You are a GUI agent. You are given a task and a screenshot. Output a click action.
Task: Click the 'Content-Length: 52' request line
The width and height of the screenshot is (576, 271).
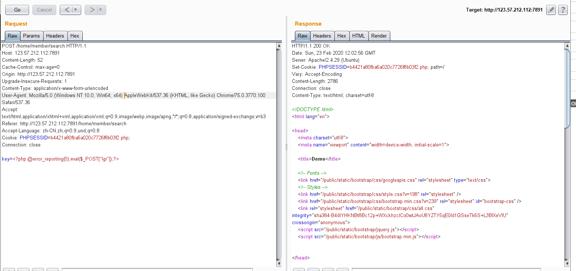[22, 60]
